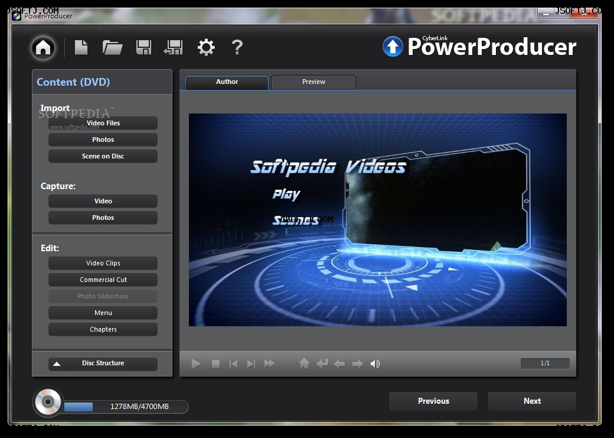Open the Commercial Cut editor

[x=103, y=280]
